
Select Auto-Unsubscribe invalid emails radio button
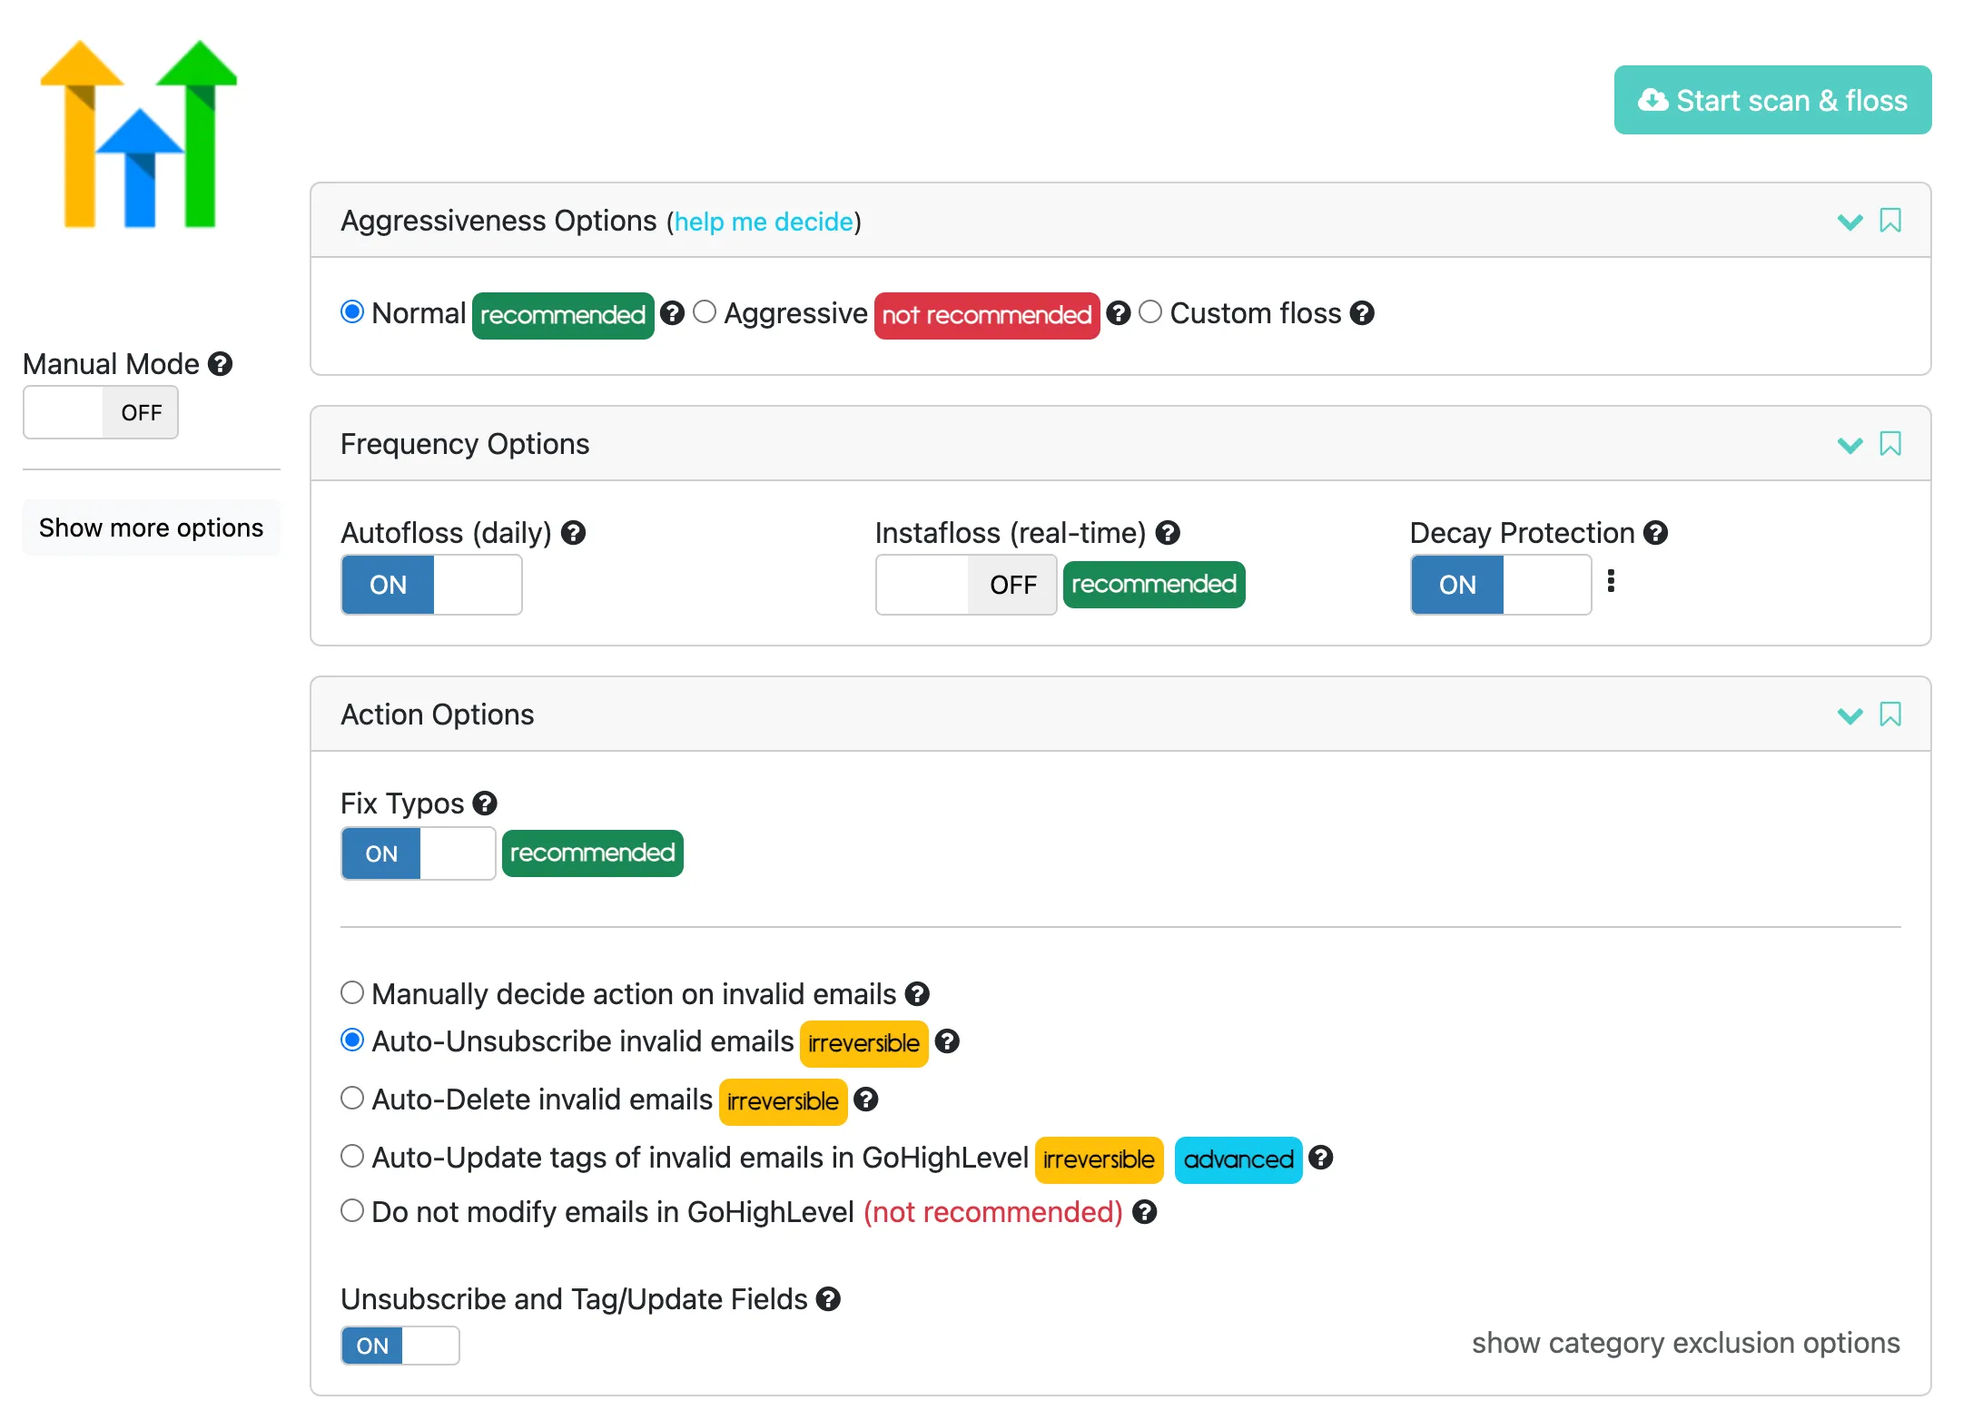tap(352, 1040)
